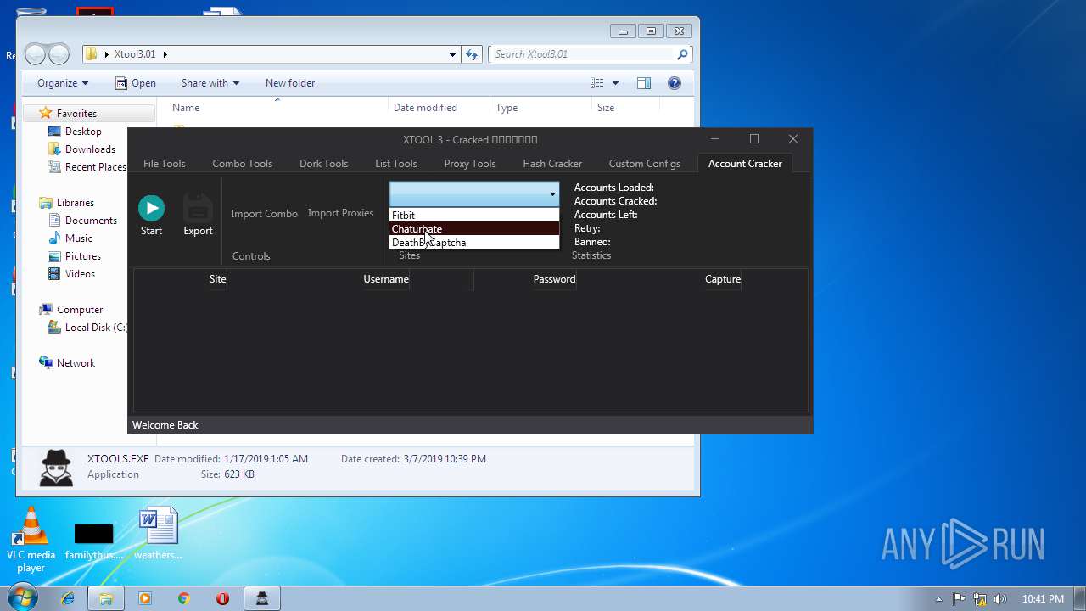
Task: Click the Explorer forward navigation arrow
Action: click(59, 54)
